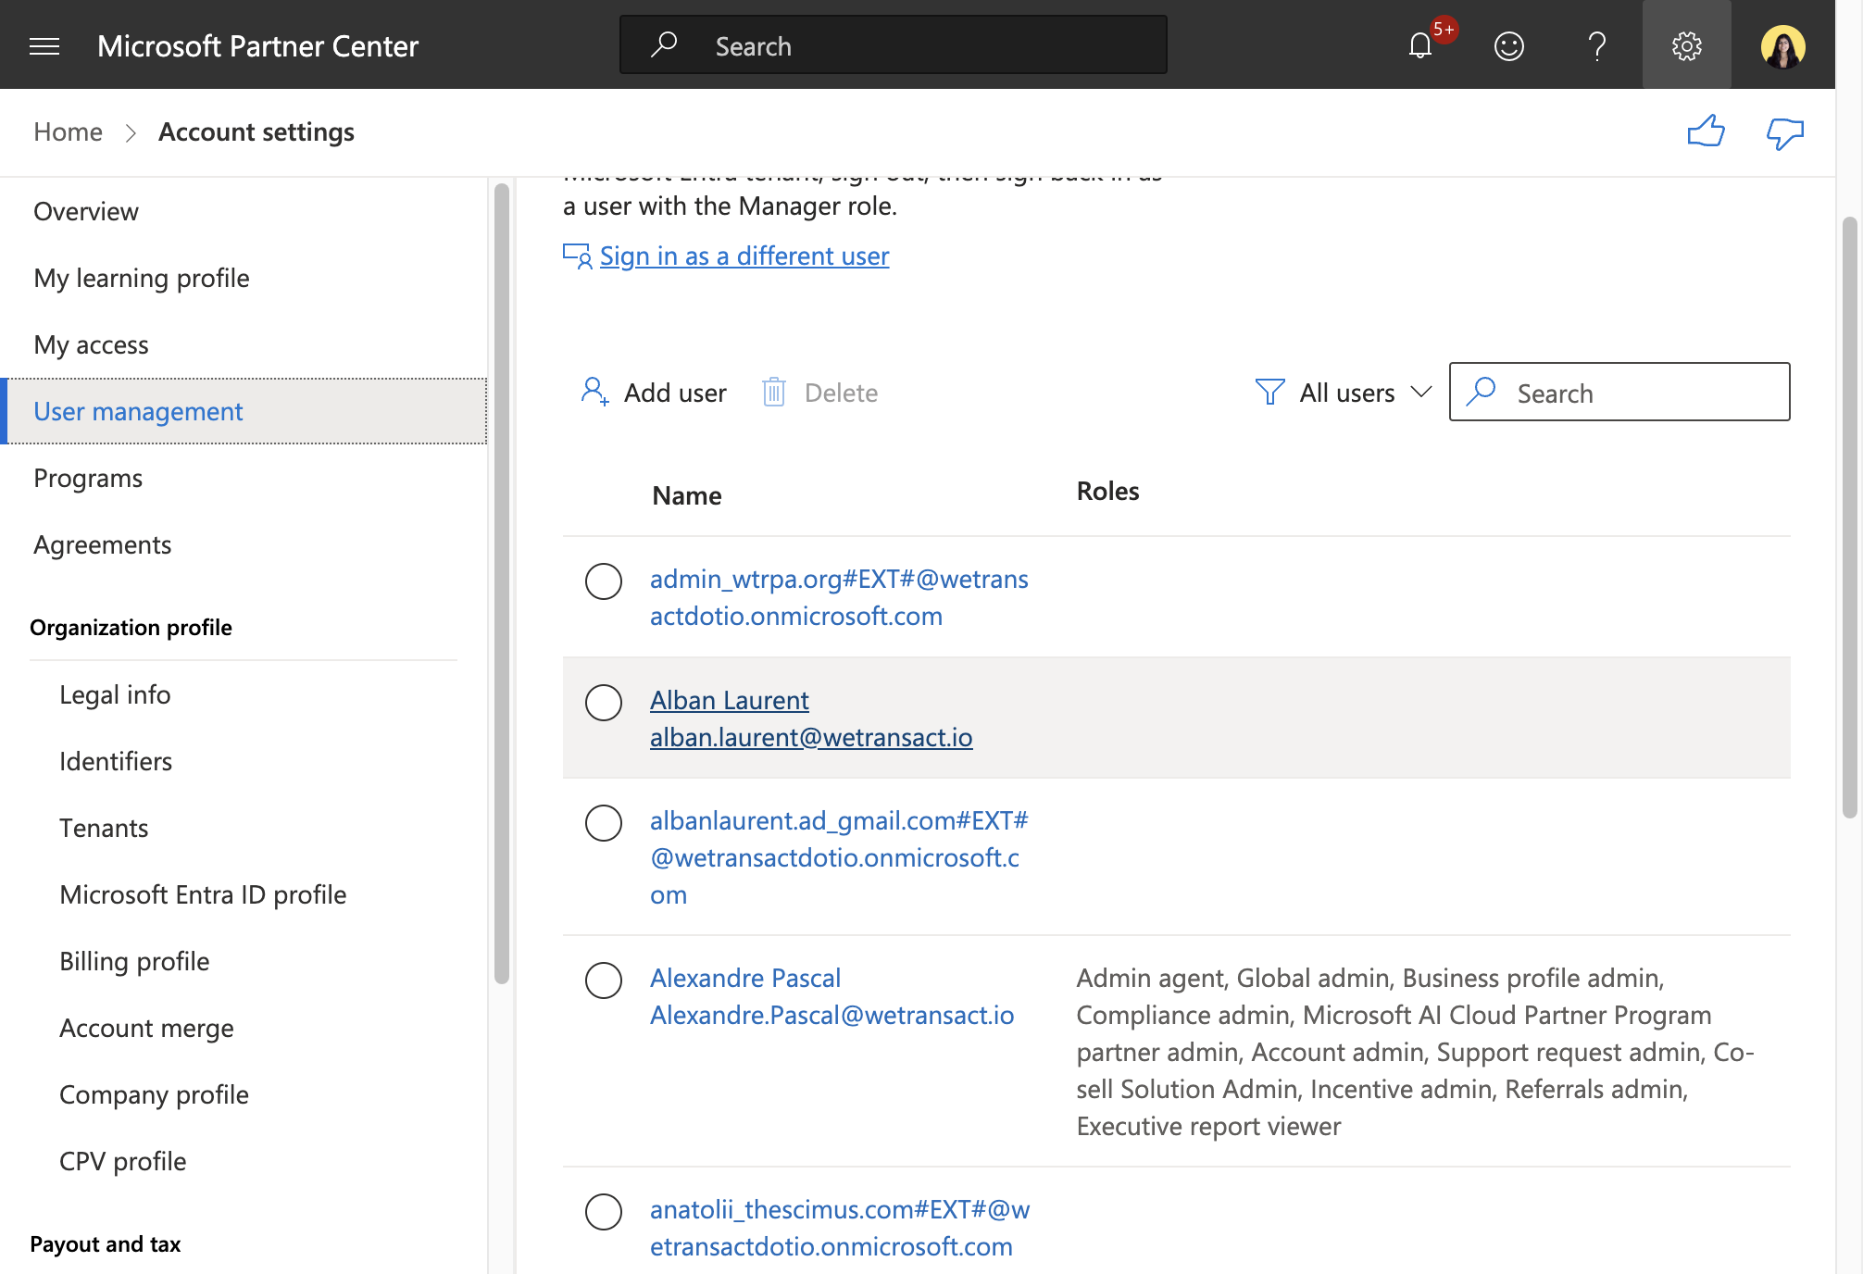Viewport: 1863px width, 1274px height.
Task: Click the thumbs down feedback icon
Action: tap(1785, 132)
